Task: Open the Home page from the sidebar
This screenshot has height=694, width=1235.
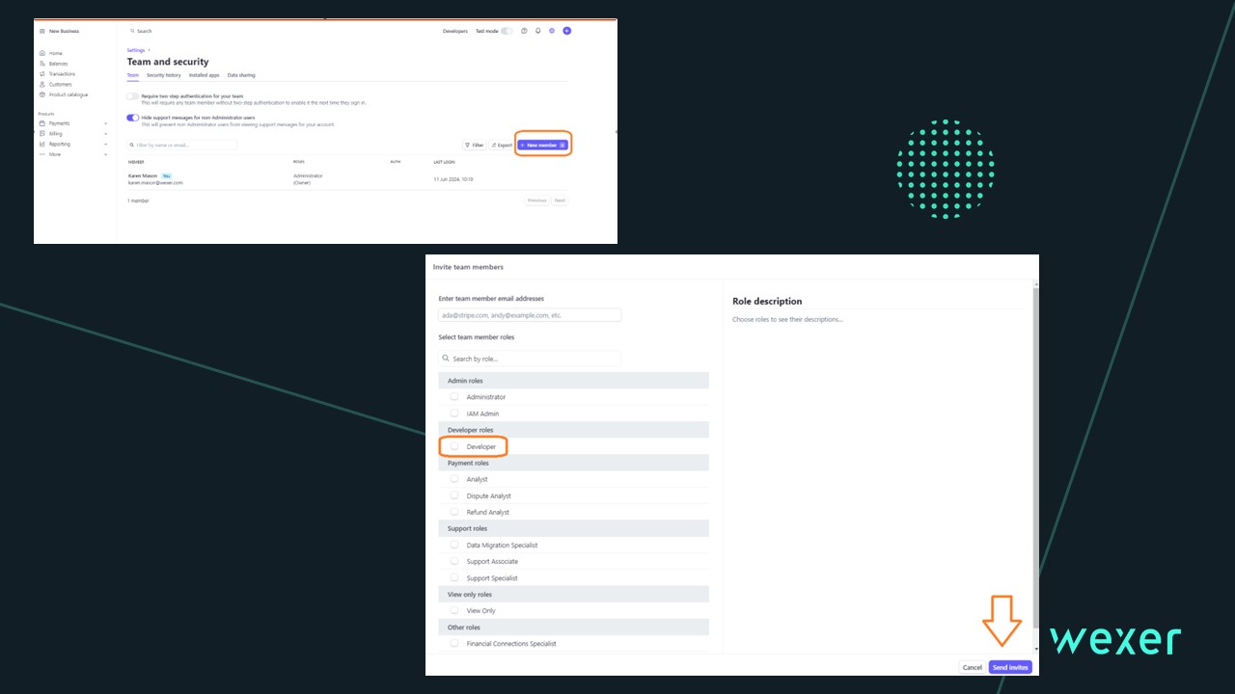Action: point(55,53)
